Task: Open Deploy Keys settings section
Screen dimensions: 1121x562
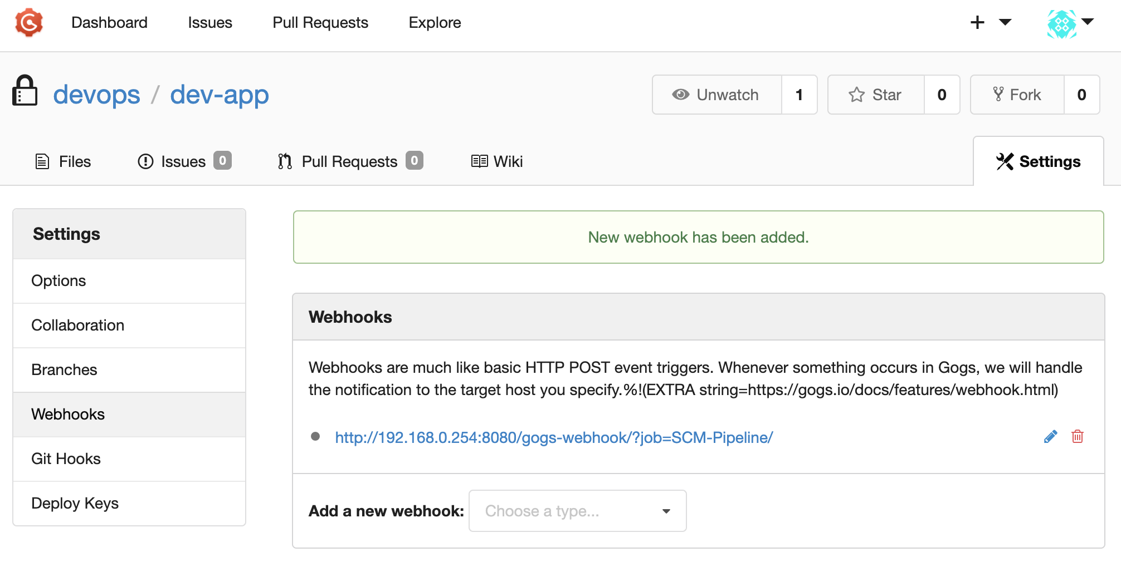Action: pyautogui.click(x=129, y=503)
